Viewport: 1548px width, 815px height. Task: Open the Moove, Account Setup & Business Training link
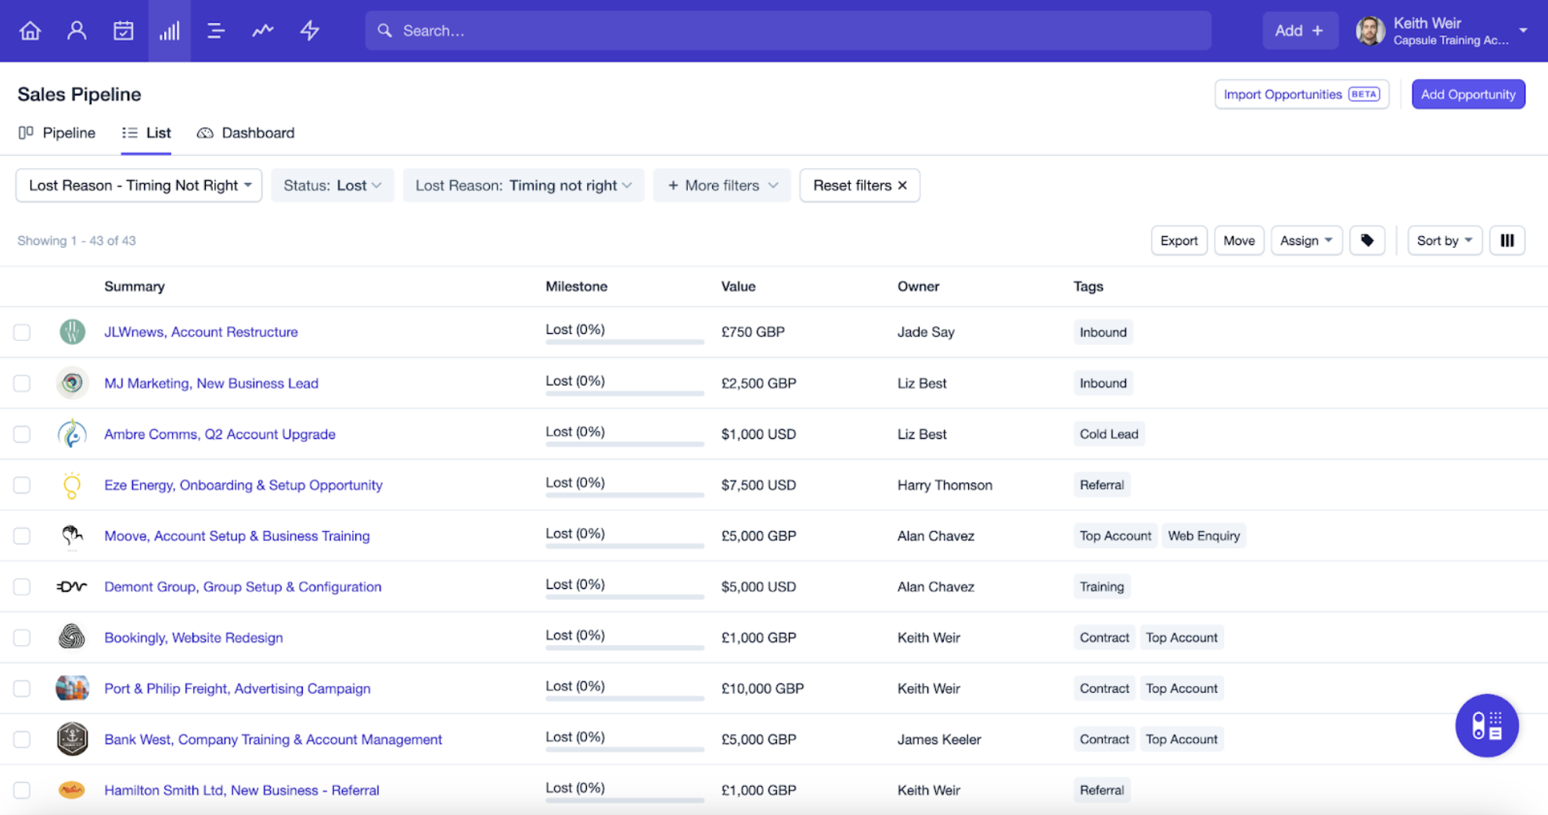[x=237, y=536]
